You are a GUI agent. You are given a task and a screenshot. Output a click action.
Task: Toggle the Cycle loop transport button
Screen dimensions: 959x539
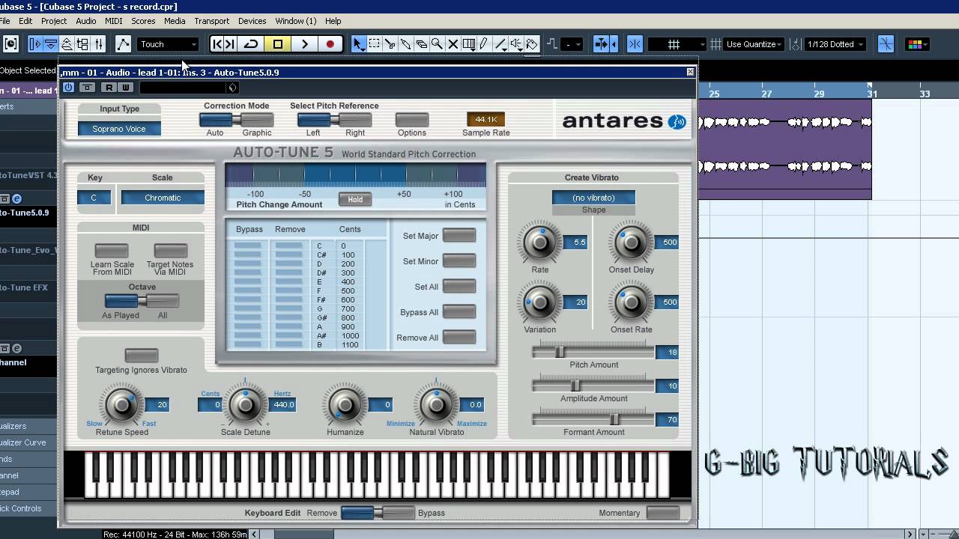(251, 44)
